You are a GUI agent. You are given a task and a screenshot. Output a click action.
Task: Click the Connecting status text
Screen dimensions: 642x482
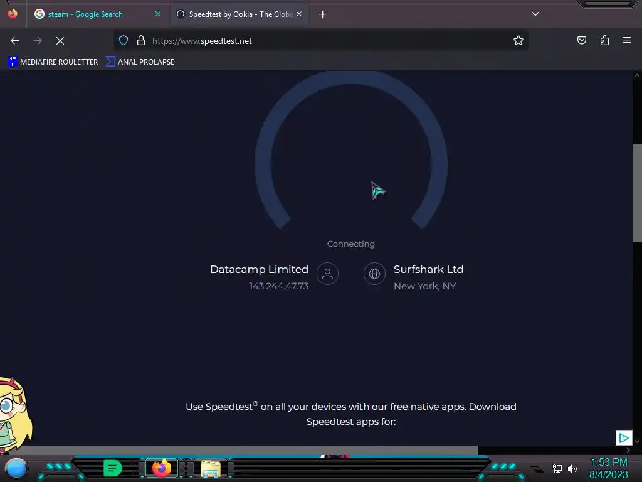pyautogui.click(x=351, y=244)
